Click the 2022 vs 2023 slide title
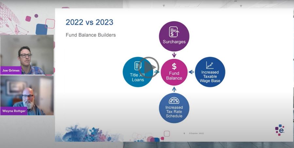The height and width of the screenshot is (148, 294). 89,22
